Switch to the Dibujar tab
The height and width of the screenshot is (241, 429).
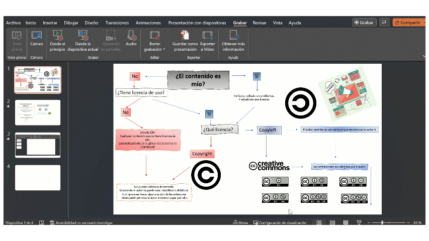71,23
